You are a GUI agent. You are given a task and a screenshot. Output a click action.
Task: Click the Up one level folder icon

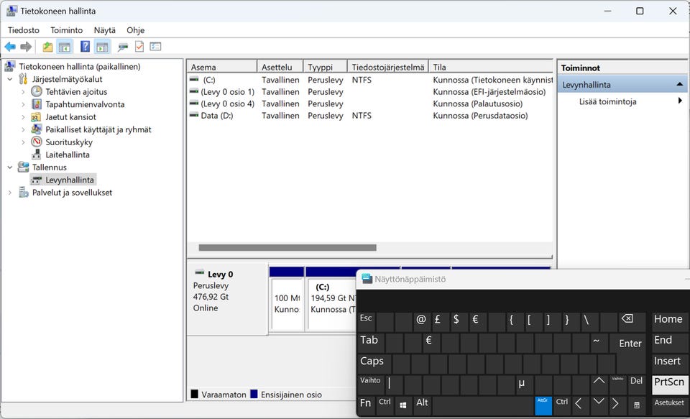[47, 47]
